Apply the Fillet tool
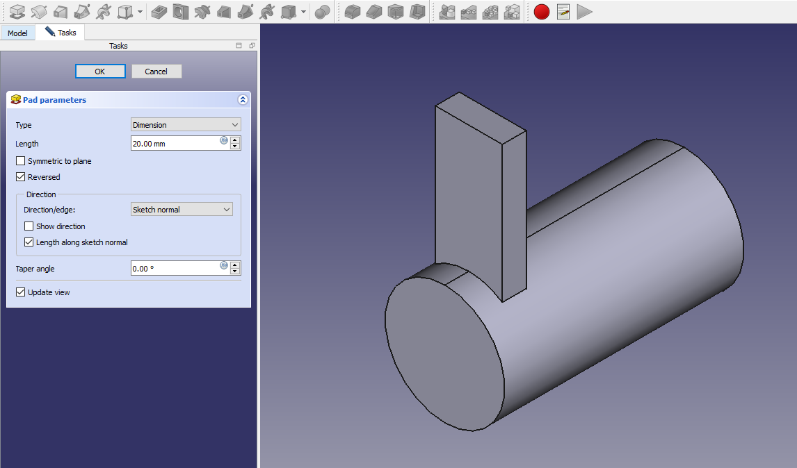 click(x=353, y=12)
